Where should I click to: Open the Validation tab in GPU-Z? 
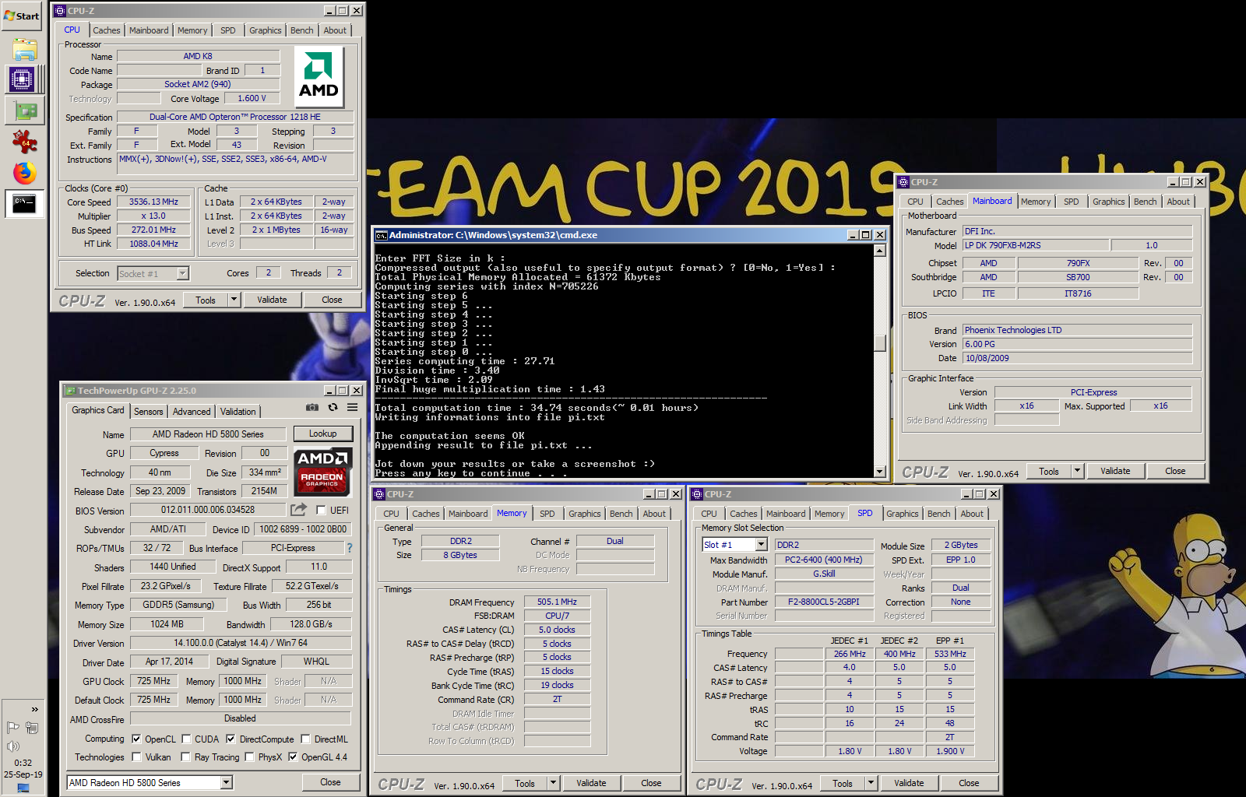pos(238,411)
